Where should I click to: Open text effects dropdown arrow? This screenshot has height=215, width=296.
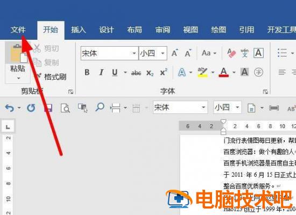pyautogui.click(x=191, y=72)
